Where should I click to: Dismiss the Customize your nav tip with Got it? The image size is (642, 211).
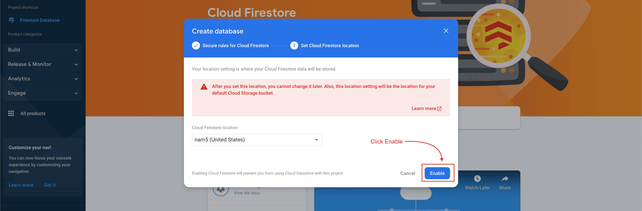[50, 185]
